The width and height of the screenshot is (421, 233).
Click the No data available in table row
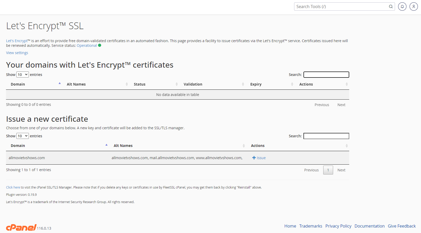(178, 95)
